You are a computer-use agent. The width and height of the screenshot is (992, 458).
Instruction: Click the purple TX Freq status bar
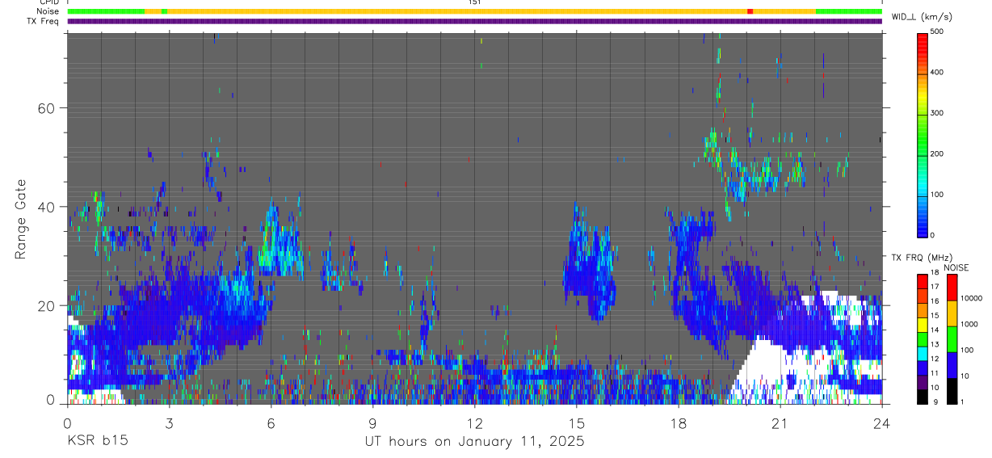(x=474, y=21)
